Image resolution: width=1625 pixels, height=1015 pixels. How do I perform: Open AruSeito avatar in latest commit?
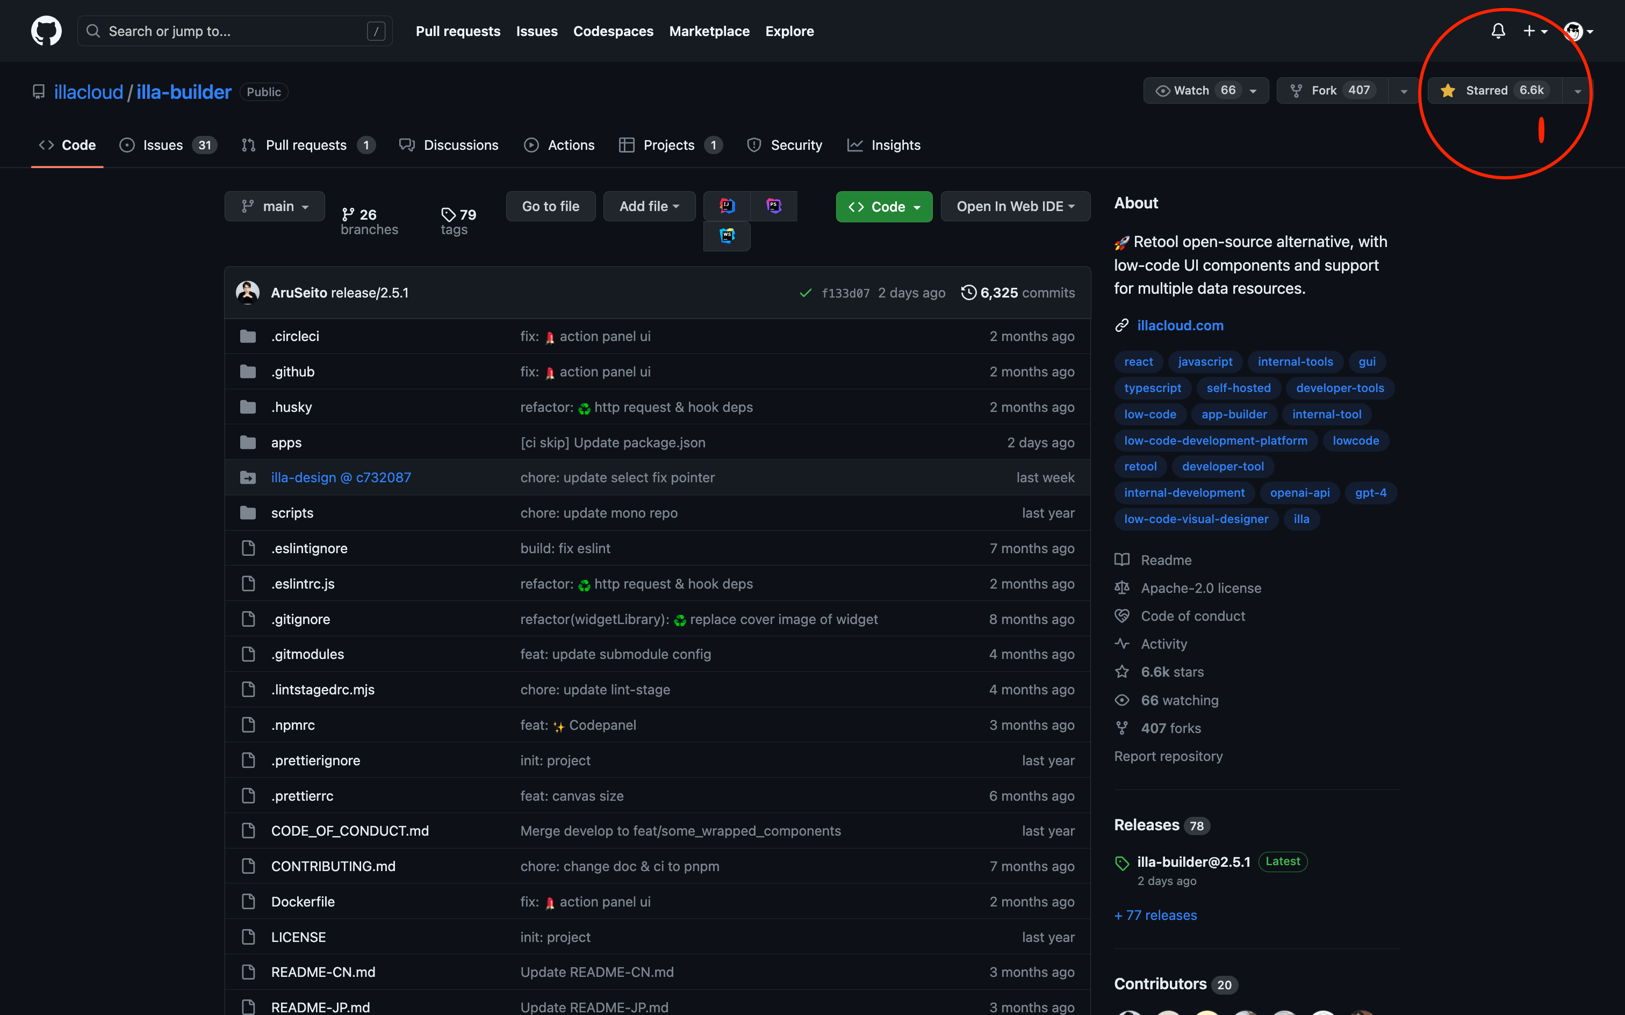click(248, 293)
